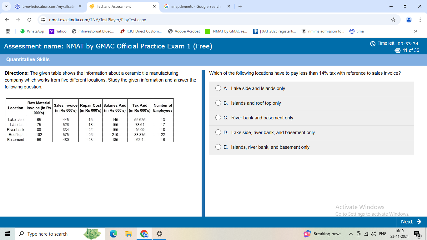
Task: Open the time bookmark
Action: (x=357, y=31)
